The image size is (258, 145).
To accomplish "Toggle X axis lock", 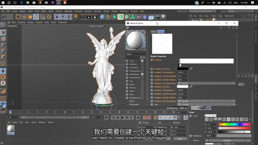I will coord(57,17).
